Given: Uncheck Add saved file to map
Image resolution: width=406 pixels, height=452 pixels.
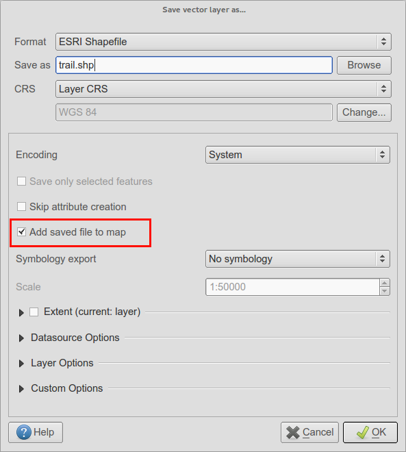Looking at the screenshot, I should click(x=22, y=232).
